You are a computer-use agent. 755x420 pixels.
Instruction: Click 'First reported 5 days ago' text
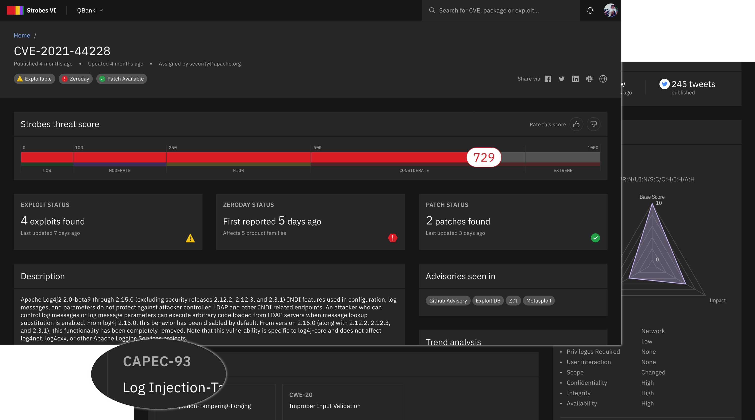(272, 221)
